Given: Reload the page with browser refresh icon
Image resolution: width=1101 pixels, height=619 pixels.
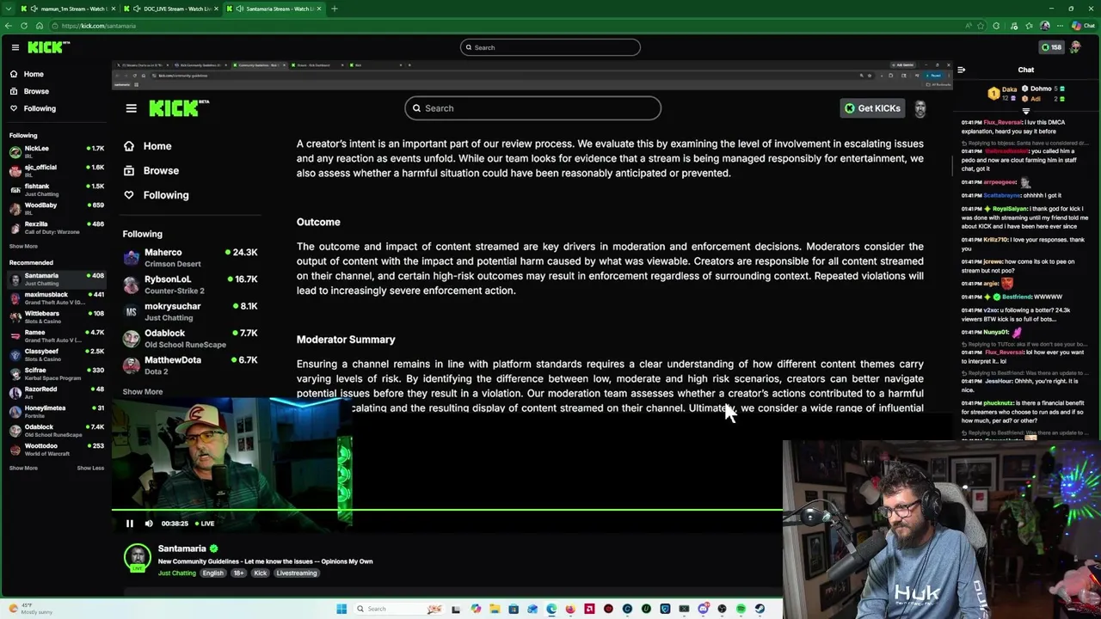Looking at the screenshot, I should pos(24,26).
